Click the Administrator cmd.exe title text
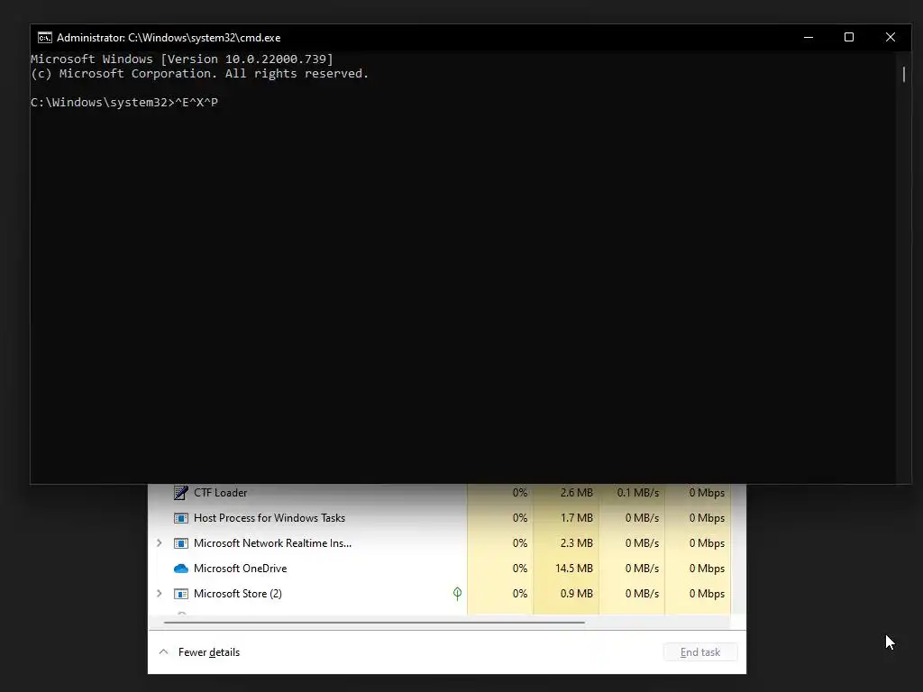The image size is (923, 692). click(169, 38)
